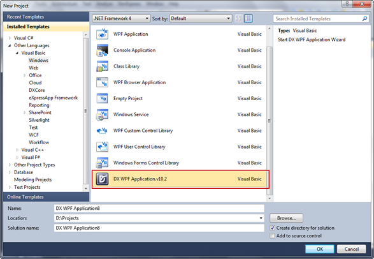Select WCF in the template tree
The height and width of the screenshot is (259, 374).
[34, 135]
